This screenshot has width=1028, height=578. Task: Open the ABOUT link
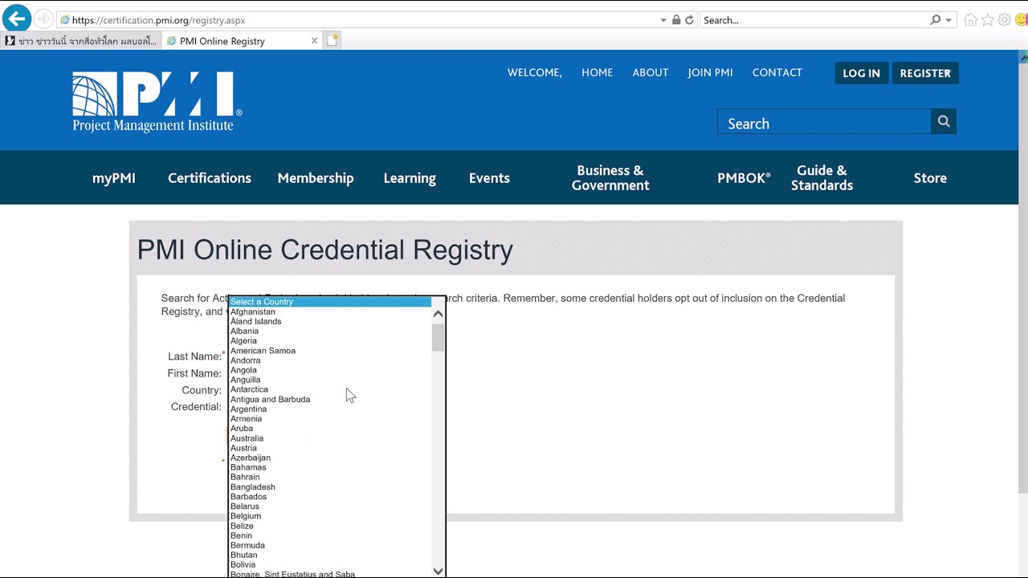coord(651,72)
